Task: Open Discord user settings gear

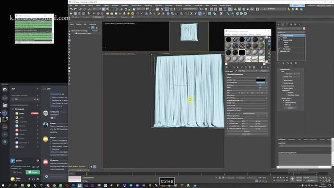Action: pyautogui.click(x=38, y=179)
